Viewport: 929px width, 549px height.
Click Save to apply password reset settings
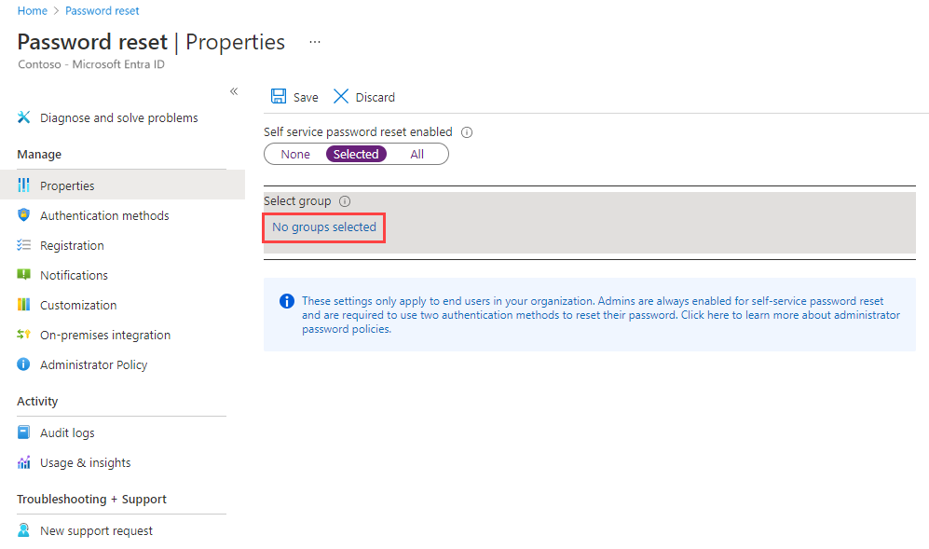coord(294,96)
